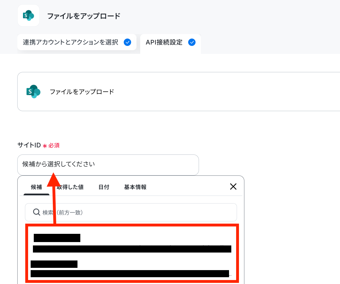The width and height of the screenshot is (340, 284).
Task: Open the サイトID dropdown field
Action: click(x=108, y=165)
